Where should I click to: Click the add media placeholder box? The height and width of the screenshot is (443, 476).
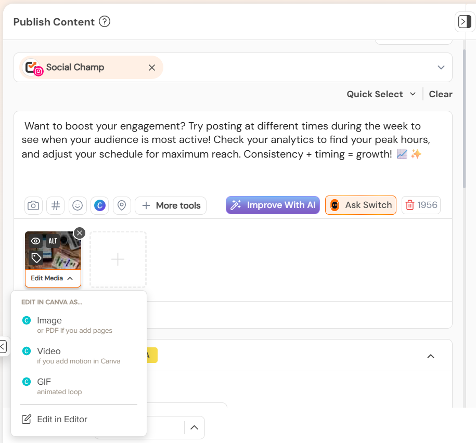[118, 259]
